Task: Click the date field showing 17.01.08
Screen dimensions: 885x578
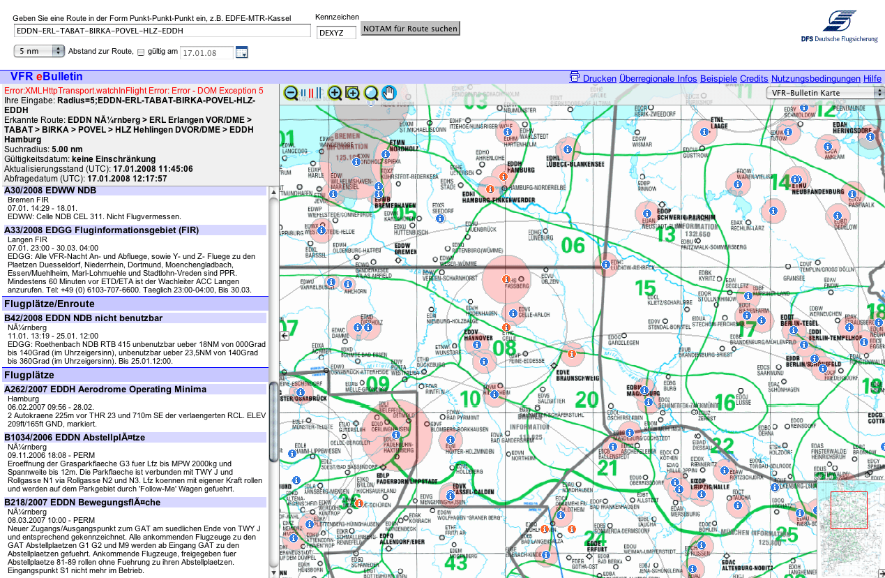Action: tap(207, 52)
